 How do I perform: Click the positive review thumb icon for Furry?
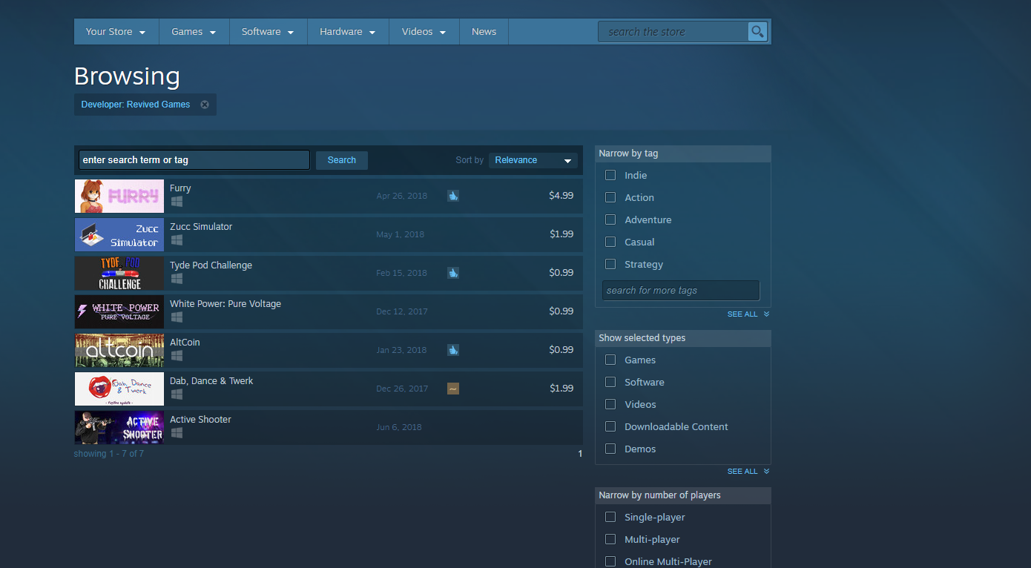pos(453,196)
